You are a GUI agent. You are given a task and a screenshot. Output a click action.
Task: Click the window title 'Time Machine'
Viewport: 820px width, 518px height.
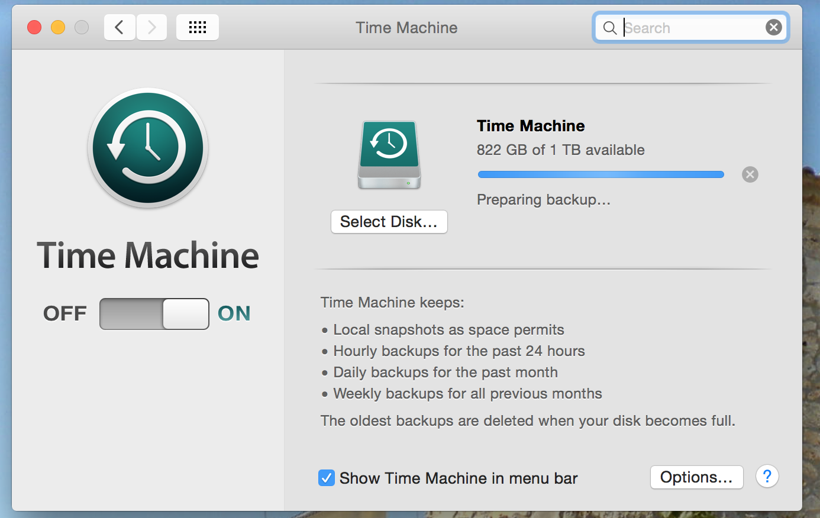pos(406,28)
